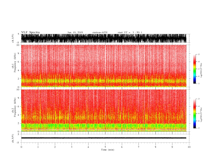Image resolution: width=213 pixels, height=165 pixels.
Task: Click the "ch.1(V)" waveform axis label
Action: (x=13, y=38)
